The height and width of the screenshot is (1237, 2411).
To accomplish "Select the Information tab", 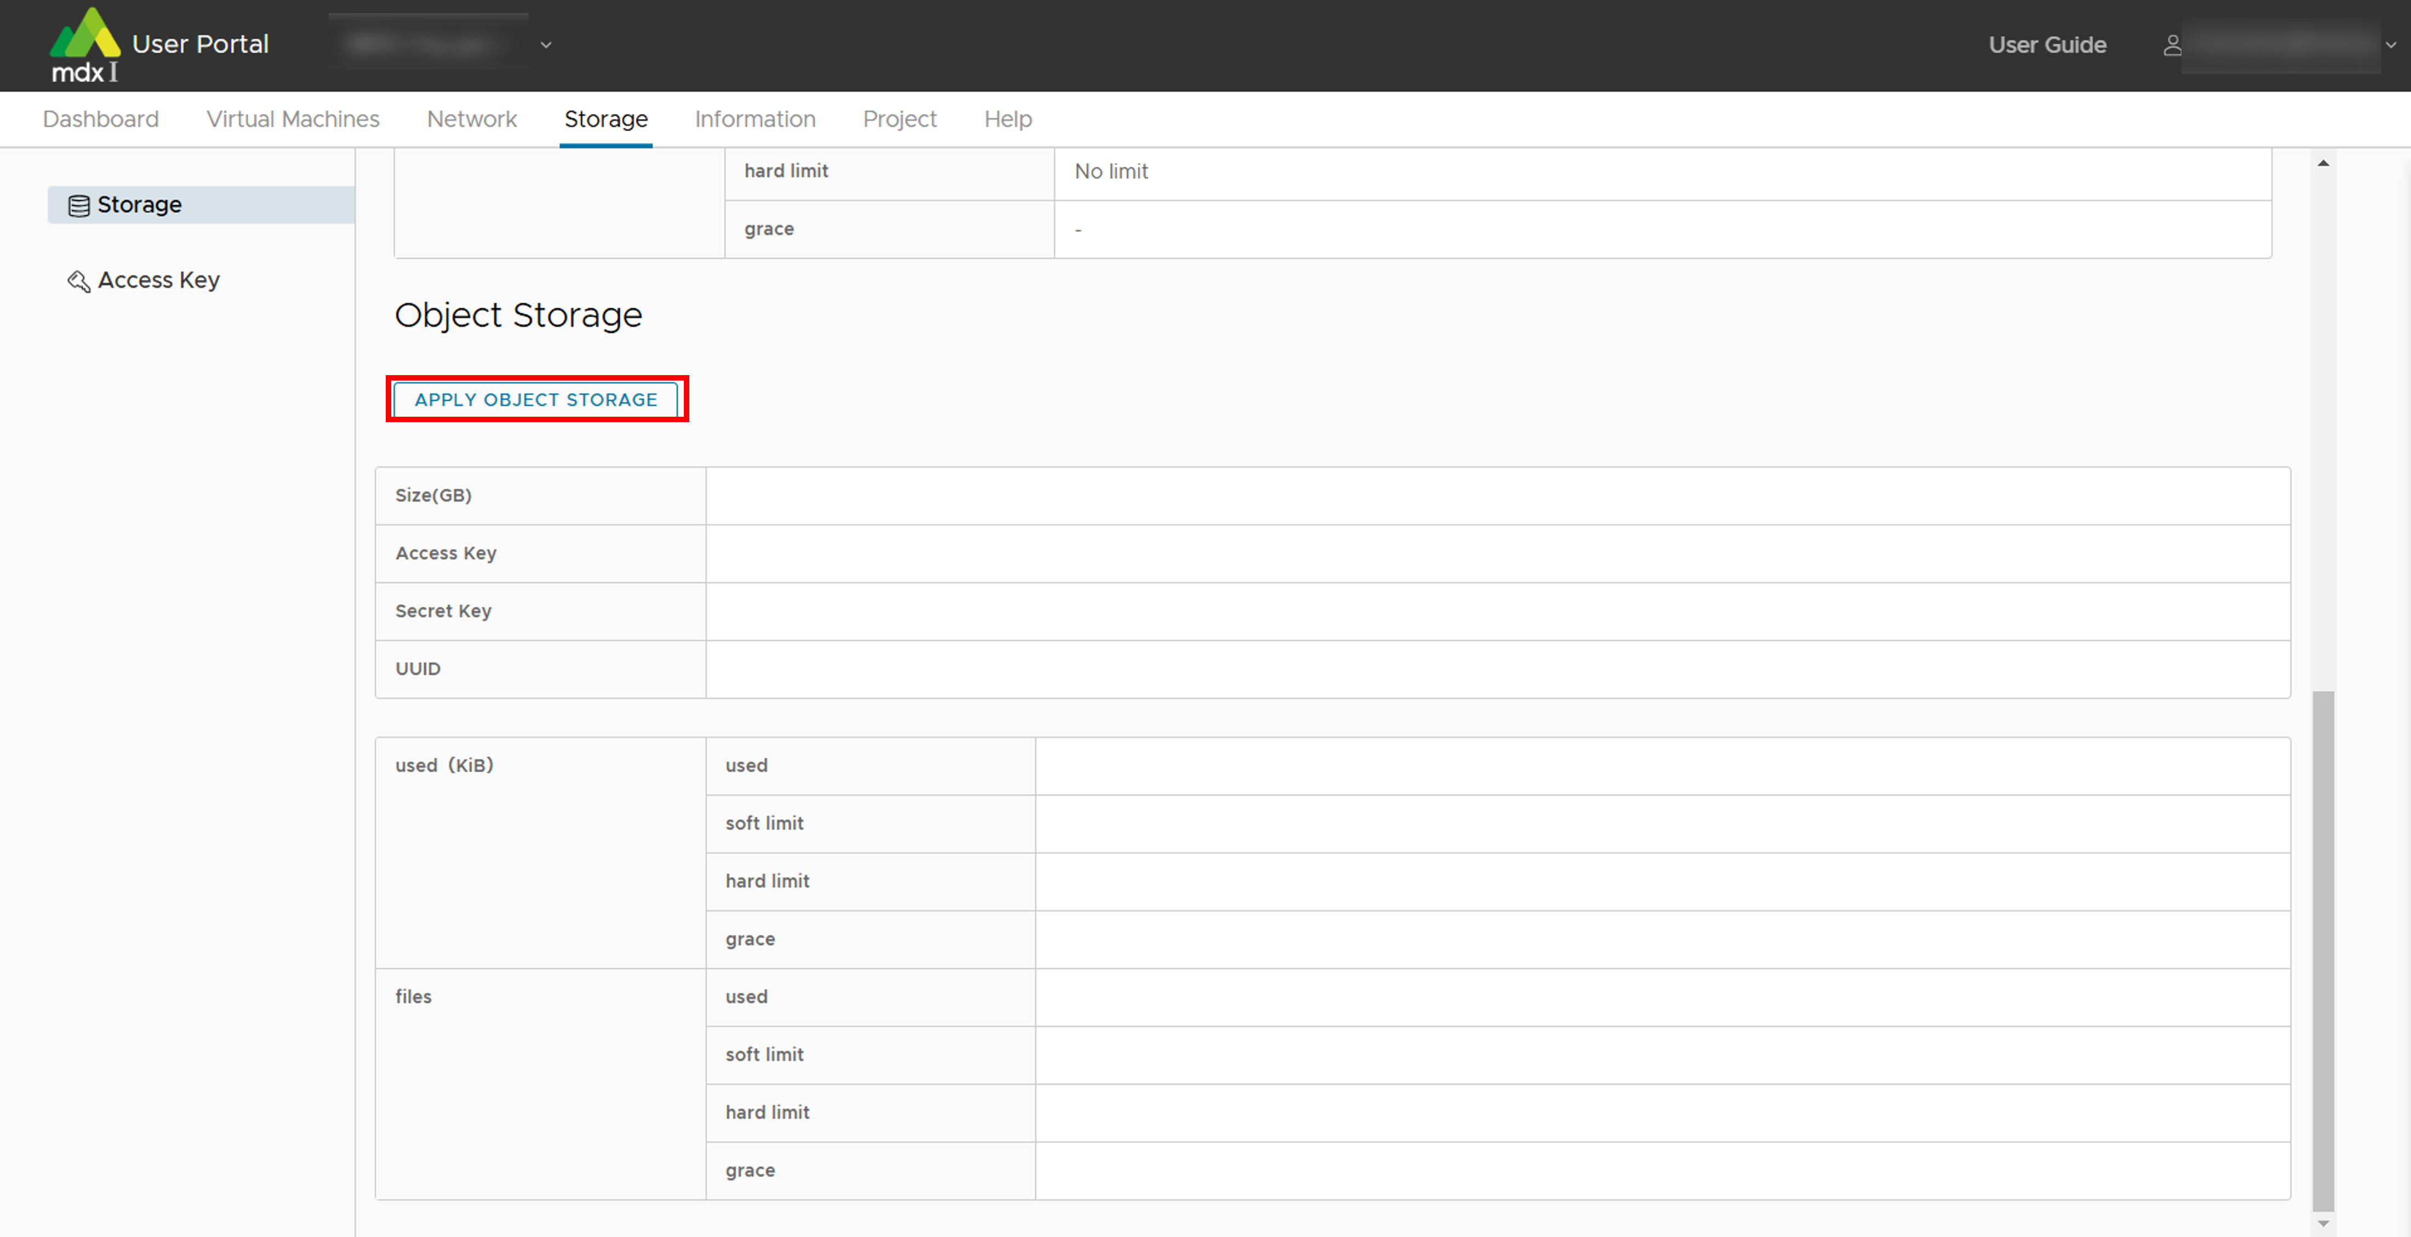I will coord(755,120).
